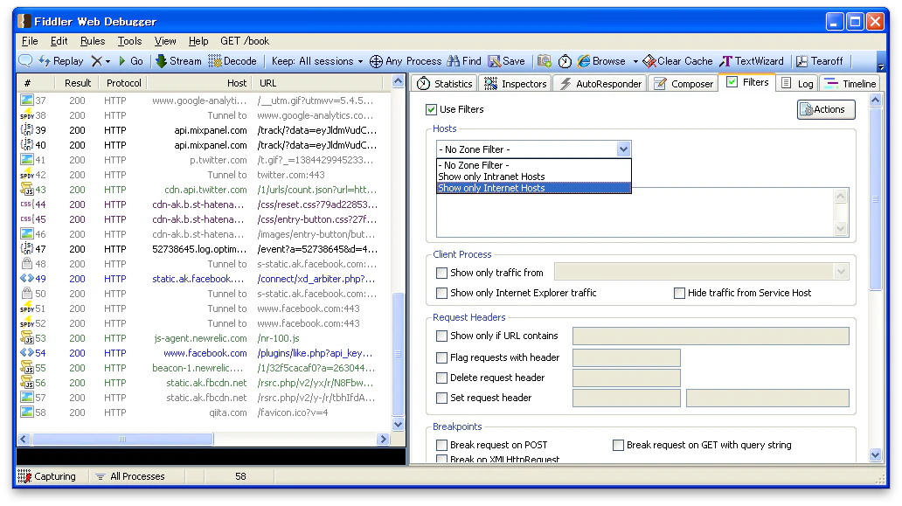
Task: Open the Tools menu
Action: [129, 41]
